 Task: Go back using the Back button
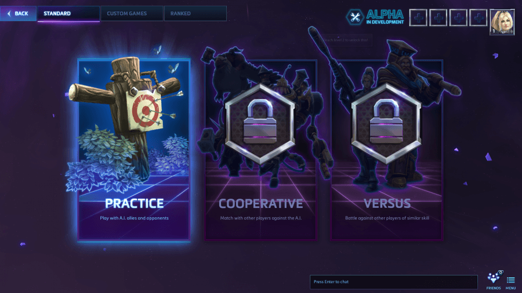18,14
